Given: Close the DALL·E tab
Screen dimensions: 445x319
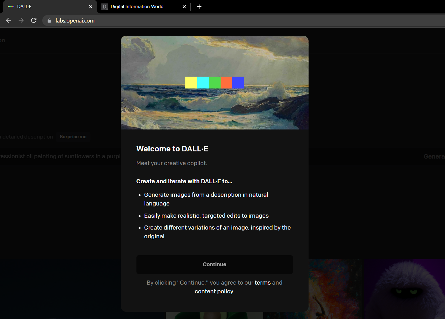Looking at the screenshot, I should pyautogui.click(x=91, y=7).
